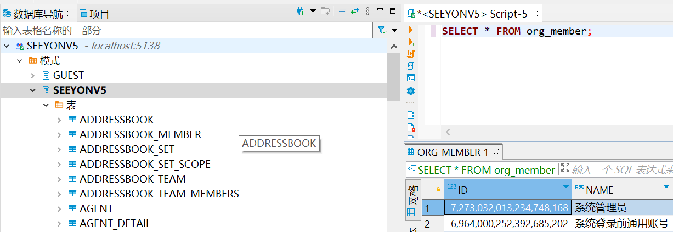The image size is (673, 232).
Task: Click the file icon with red badge
Action: click(411, 127)
